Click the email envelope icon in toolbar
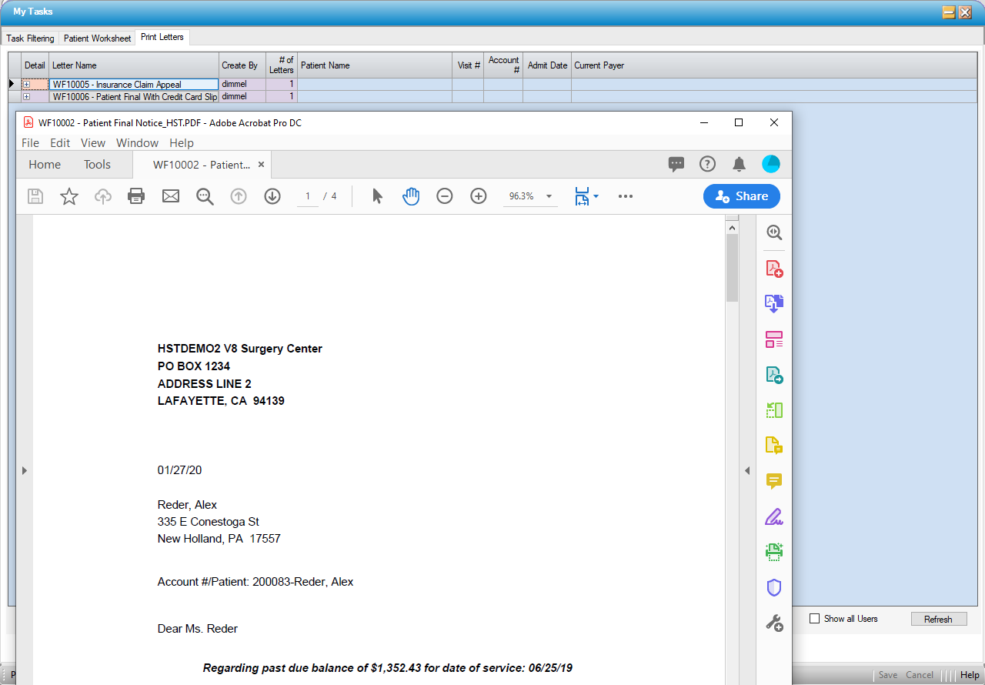The width and height of the screenshot is (985, 685). pos(171,196)
